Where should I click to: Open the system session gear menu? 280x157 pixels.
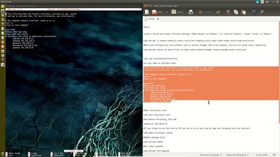pos(278,2)
